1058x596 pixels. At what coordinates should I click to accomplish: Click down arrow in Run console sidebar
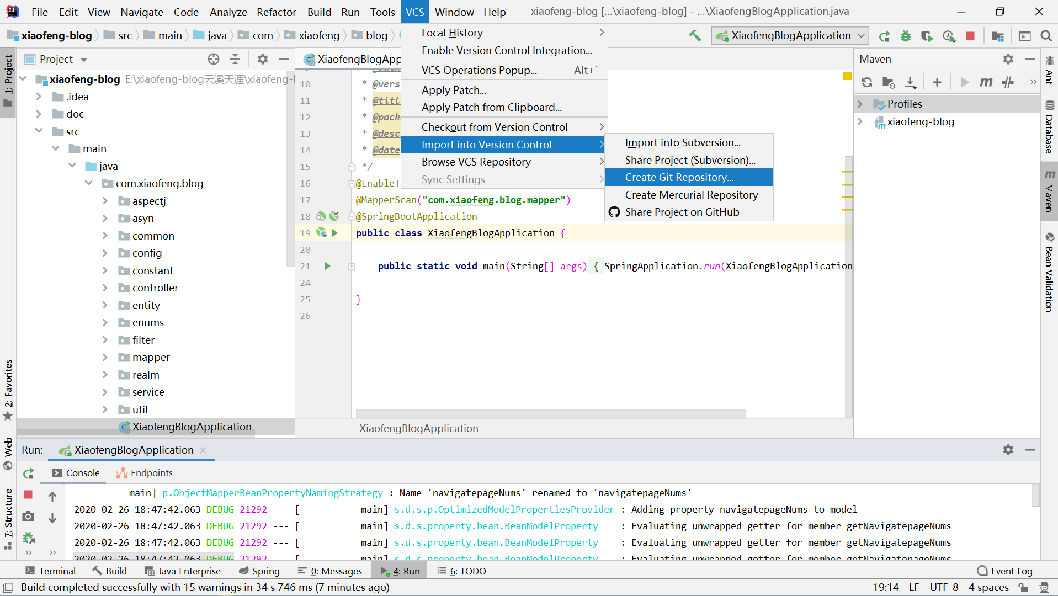[x=52, y=518]
